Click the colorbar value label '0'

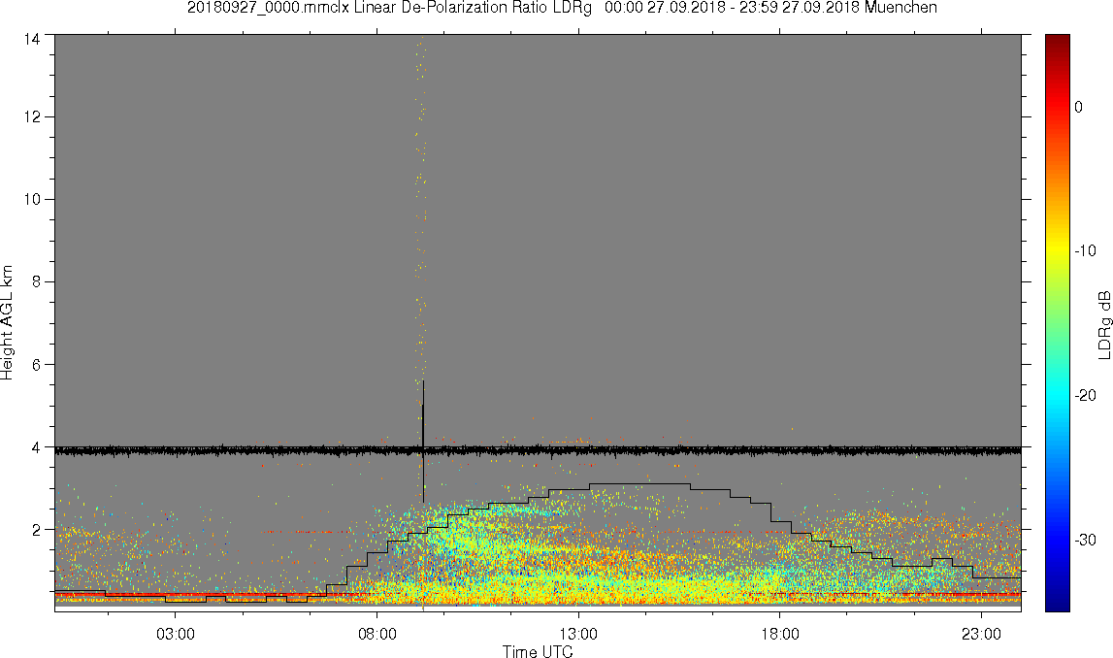pos(1079,107)
